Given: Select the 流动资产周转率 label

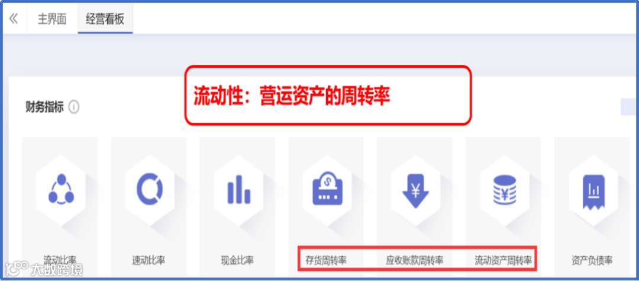Looking at the screenshot, I should point(504,260).
